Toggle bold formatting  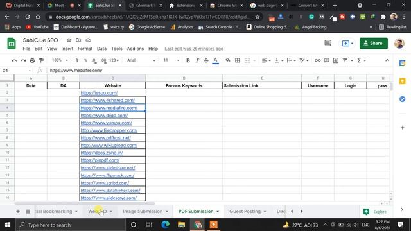[188, 60]
